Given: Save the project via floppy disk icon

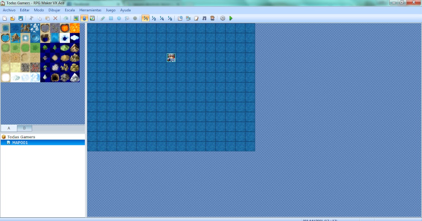Looking at the screenshot, I should click(21, 18).
